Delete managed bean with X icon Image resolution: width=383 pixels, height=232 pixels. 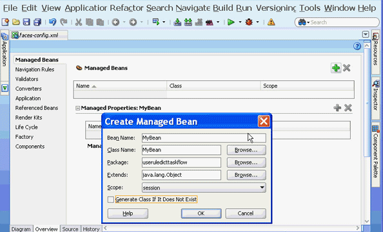pos(347,68)
